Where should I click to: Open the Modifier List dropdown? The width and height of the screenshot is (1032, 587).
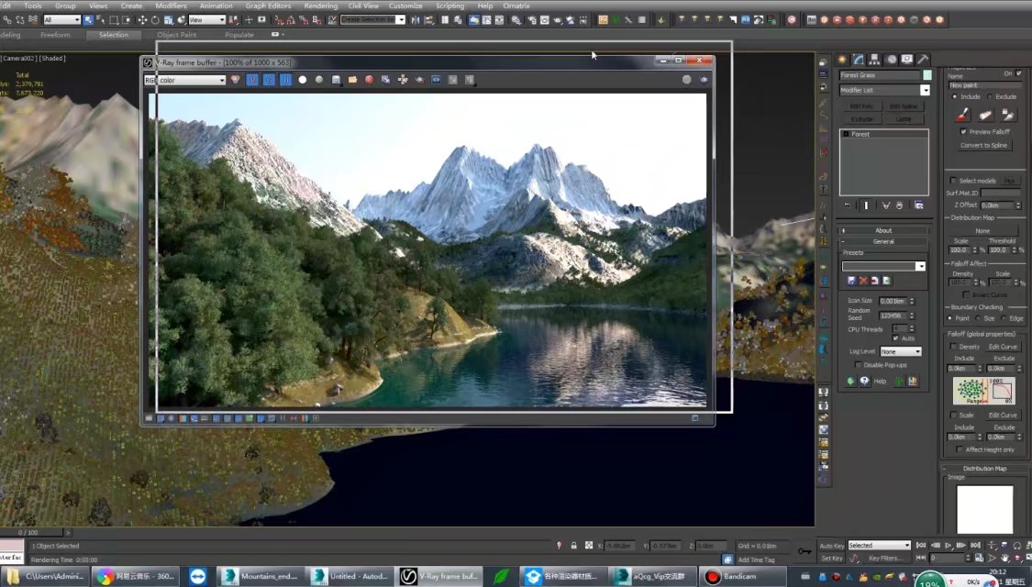tap(884, 90)
